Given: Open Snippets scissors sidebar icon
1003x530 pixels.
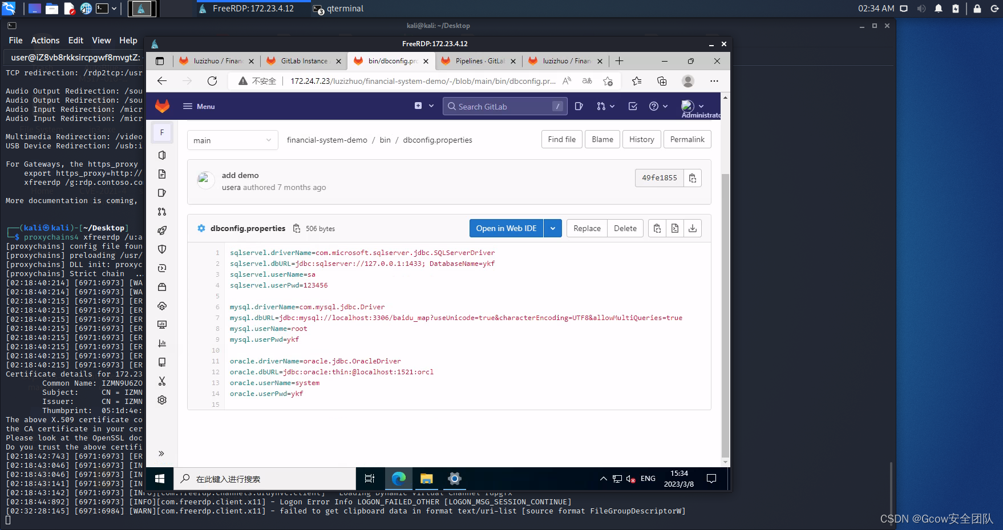Looking at the screenshot, I should [162, 381].
